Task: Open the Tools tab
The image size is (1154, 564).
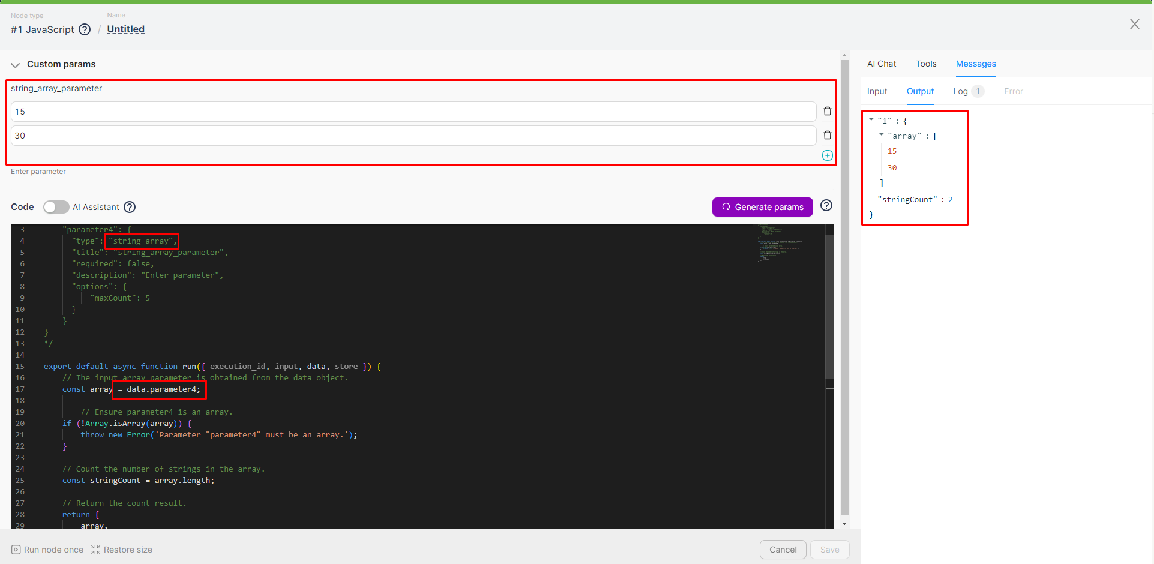Action: click(x=926, y=64)
